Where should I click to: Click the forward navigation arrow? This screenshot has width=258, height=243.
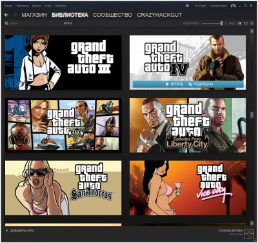(15, 15)
